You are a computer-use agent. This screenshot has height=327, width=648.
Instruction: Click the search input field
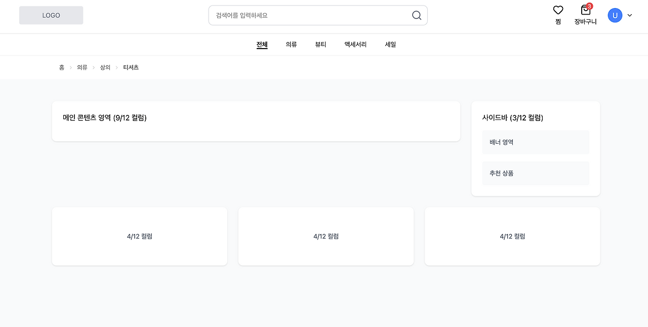[304, 15]
